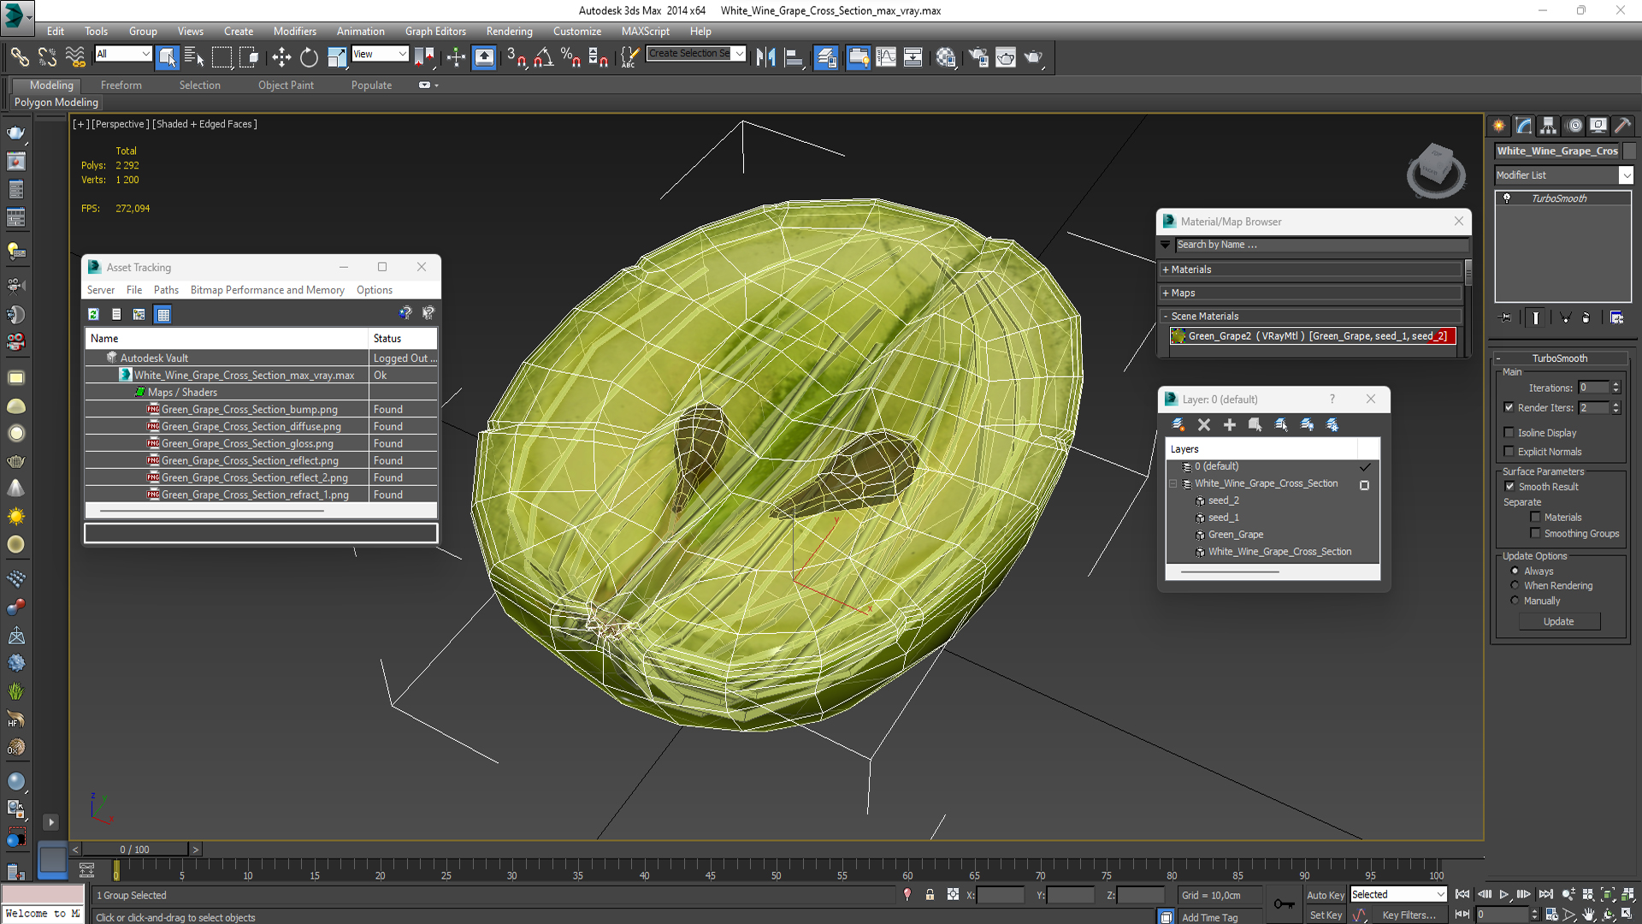1642x924 pixels.
Task: Activate the Select Object tool
Action: pyautogui.click(x=167, y=57)
